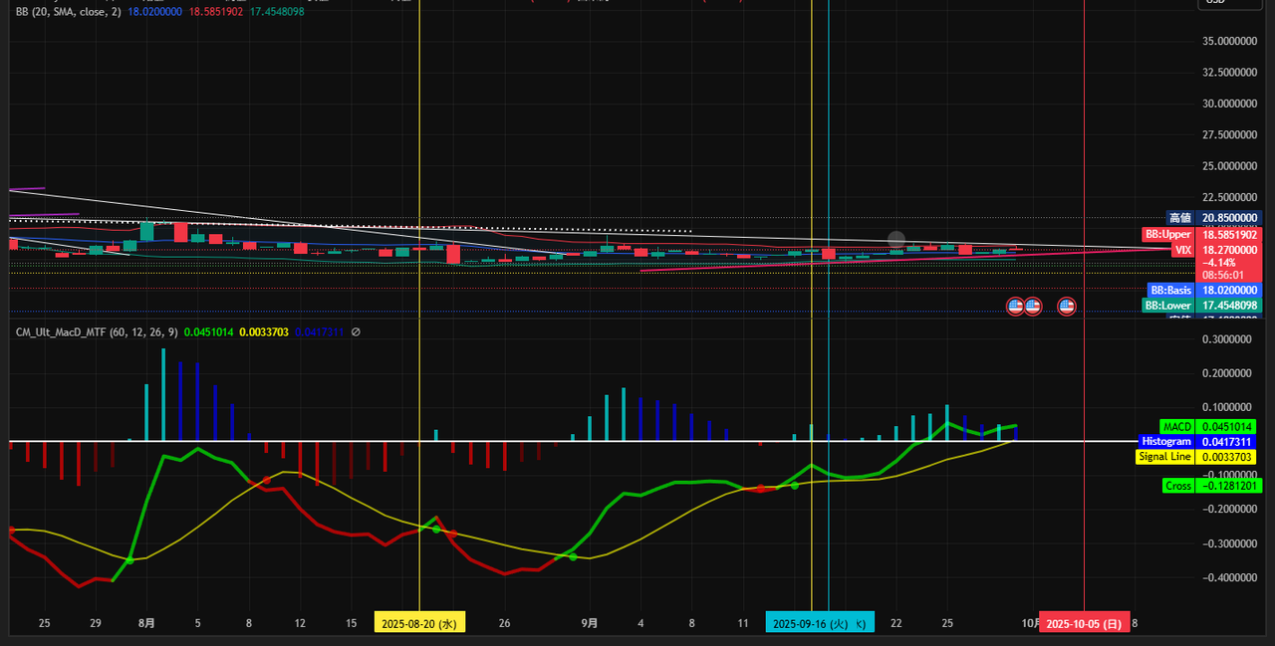
Task: Click the cyan 2025-09-16 date marker
Action: click(820, 623)
